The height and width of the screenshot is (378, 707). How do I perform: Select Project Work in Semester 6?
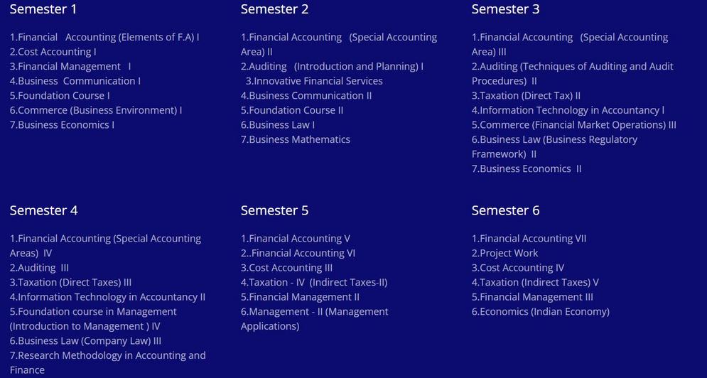click(505, 253)
